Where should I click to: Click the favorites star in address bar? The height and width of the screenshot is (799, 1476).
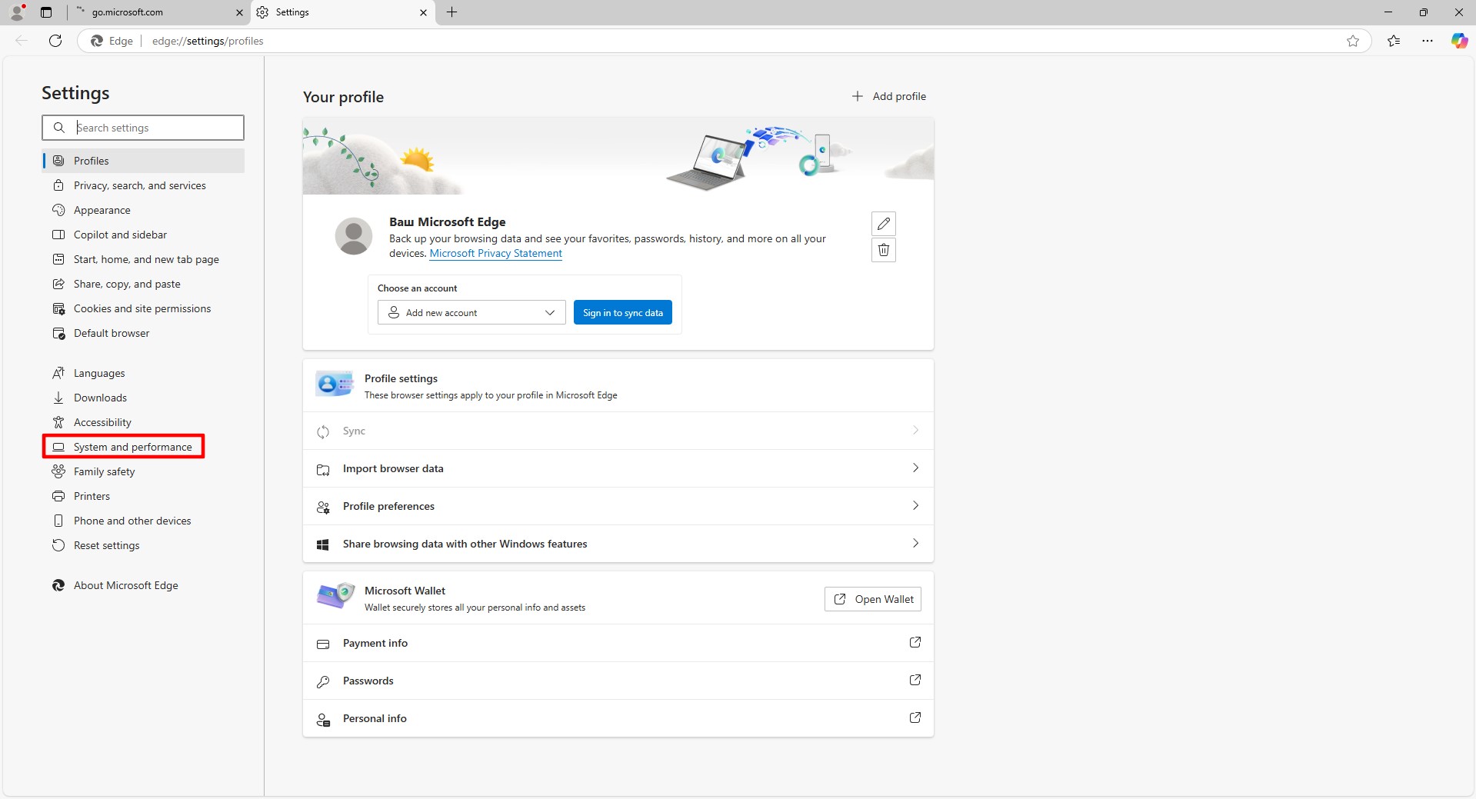pyautogui.click(x=1352, y=41)
